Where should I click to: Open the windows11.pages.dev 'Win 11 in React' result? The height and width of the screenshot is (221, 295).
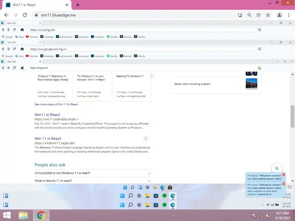point(48,138)
